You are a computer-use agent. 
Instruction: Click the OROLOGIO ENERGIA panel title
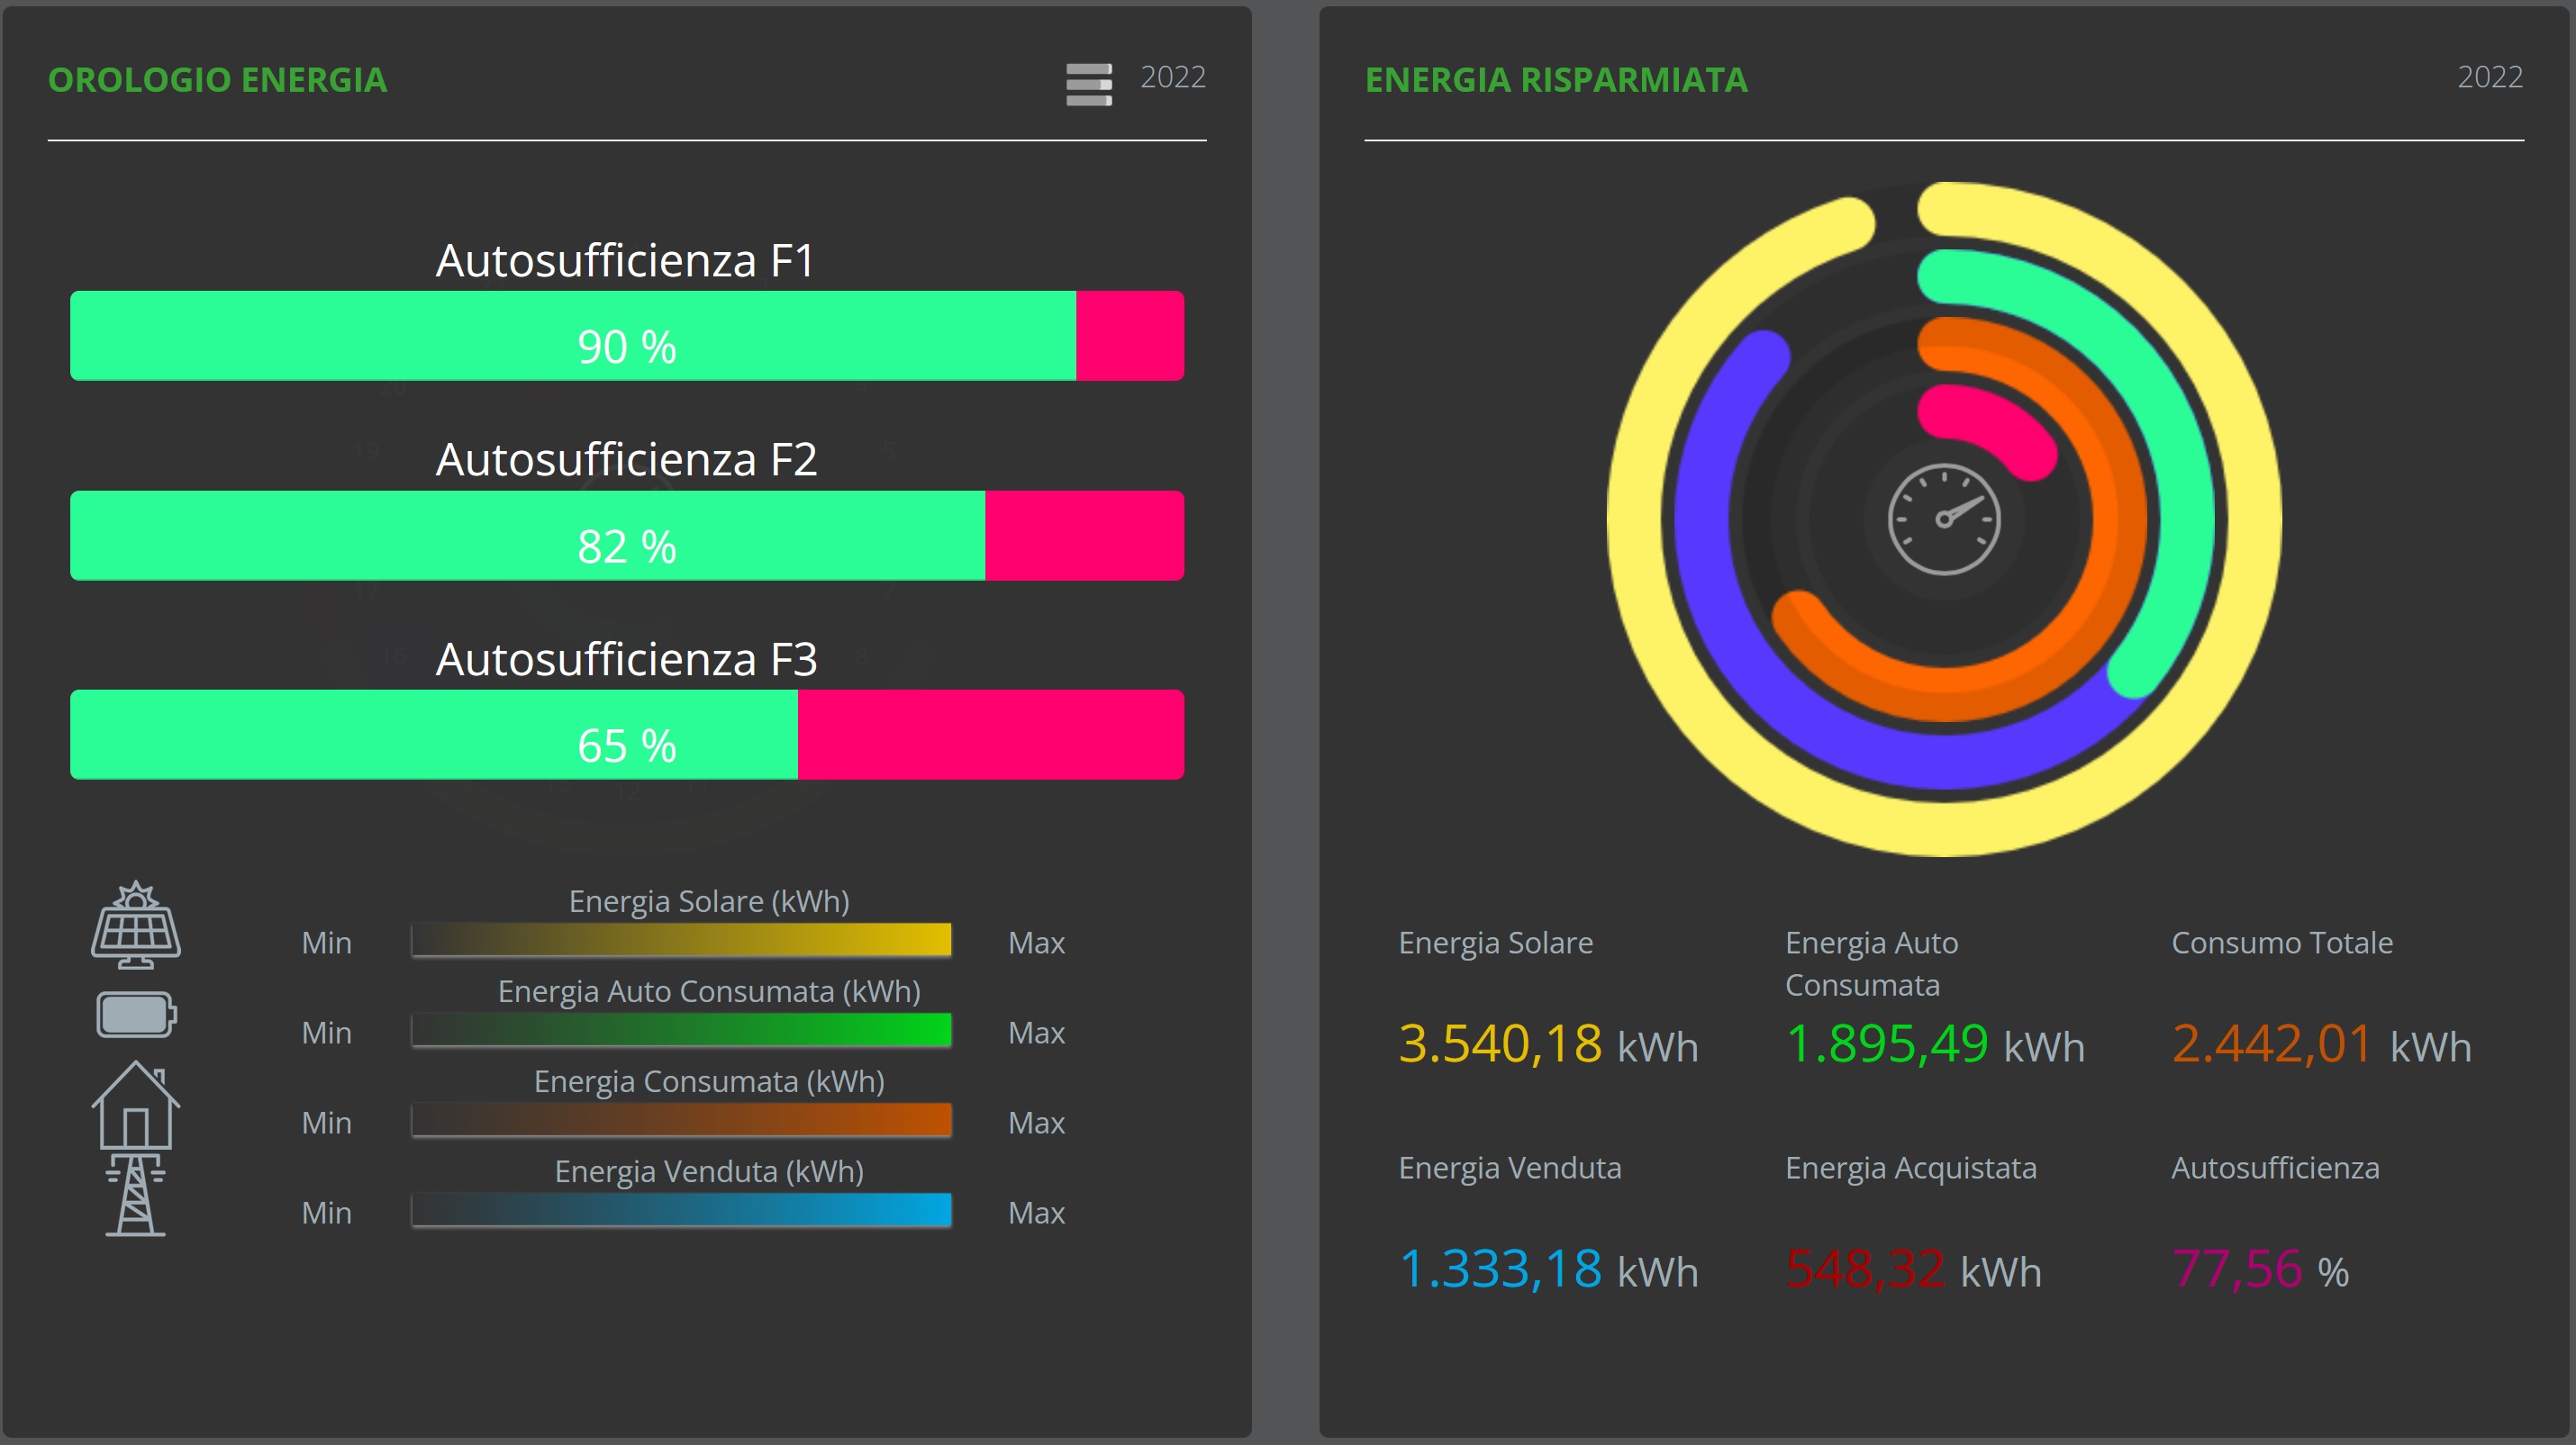point(217,80)
